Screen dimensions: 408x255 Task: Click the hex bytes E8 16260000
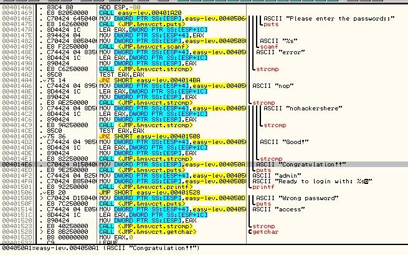(67, 24)
